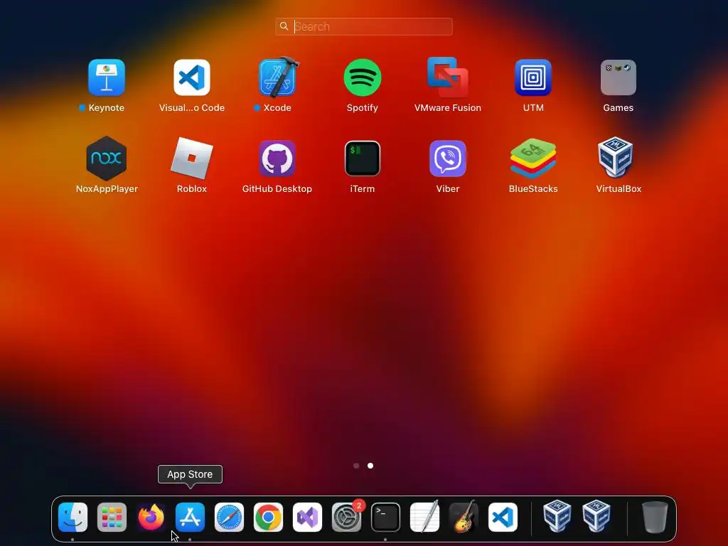Launch Visual Studio Code from Launchpad grid
Image resolution: width=728 pixels, height=546 pixels.
(192, 77)
